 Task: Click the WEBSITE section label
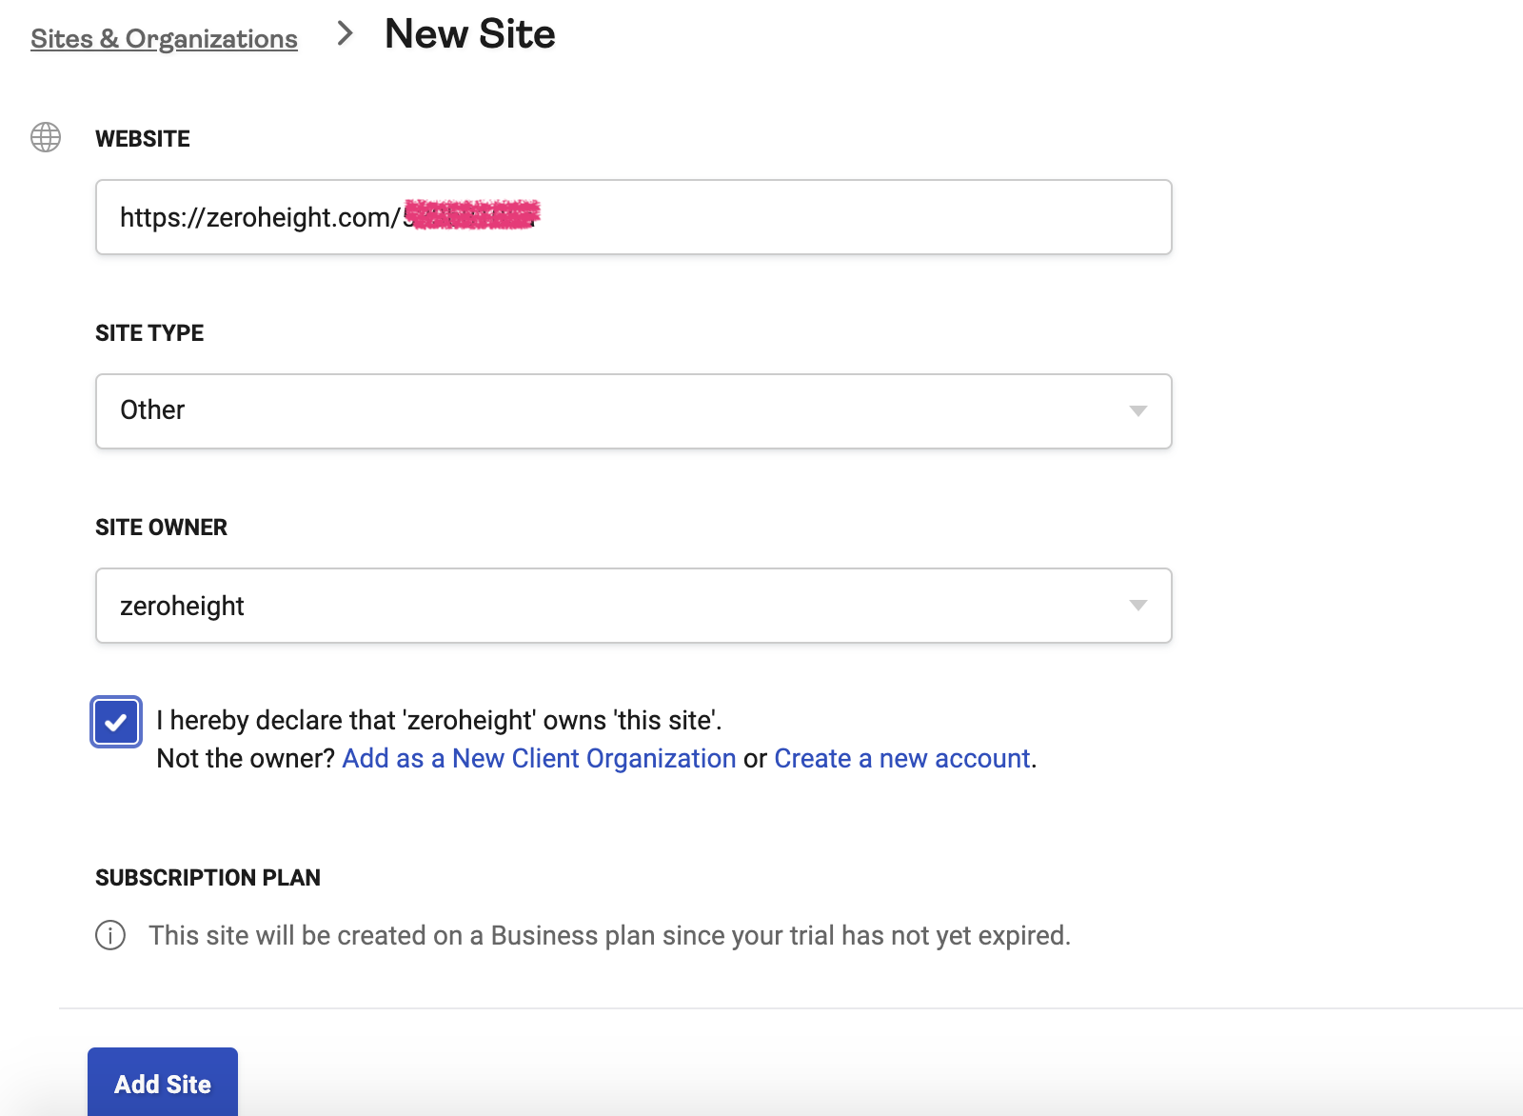[143, 139]
